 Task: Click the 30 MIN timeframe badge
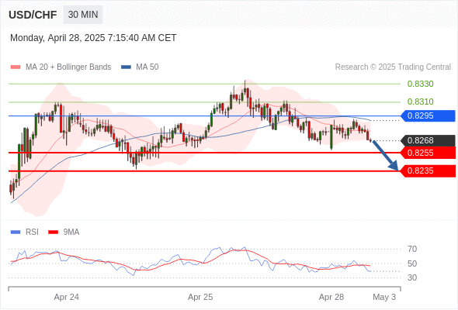(83, 15)
